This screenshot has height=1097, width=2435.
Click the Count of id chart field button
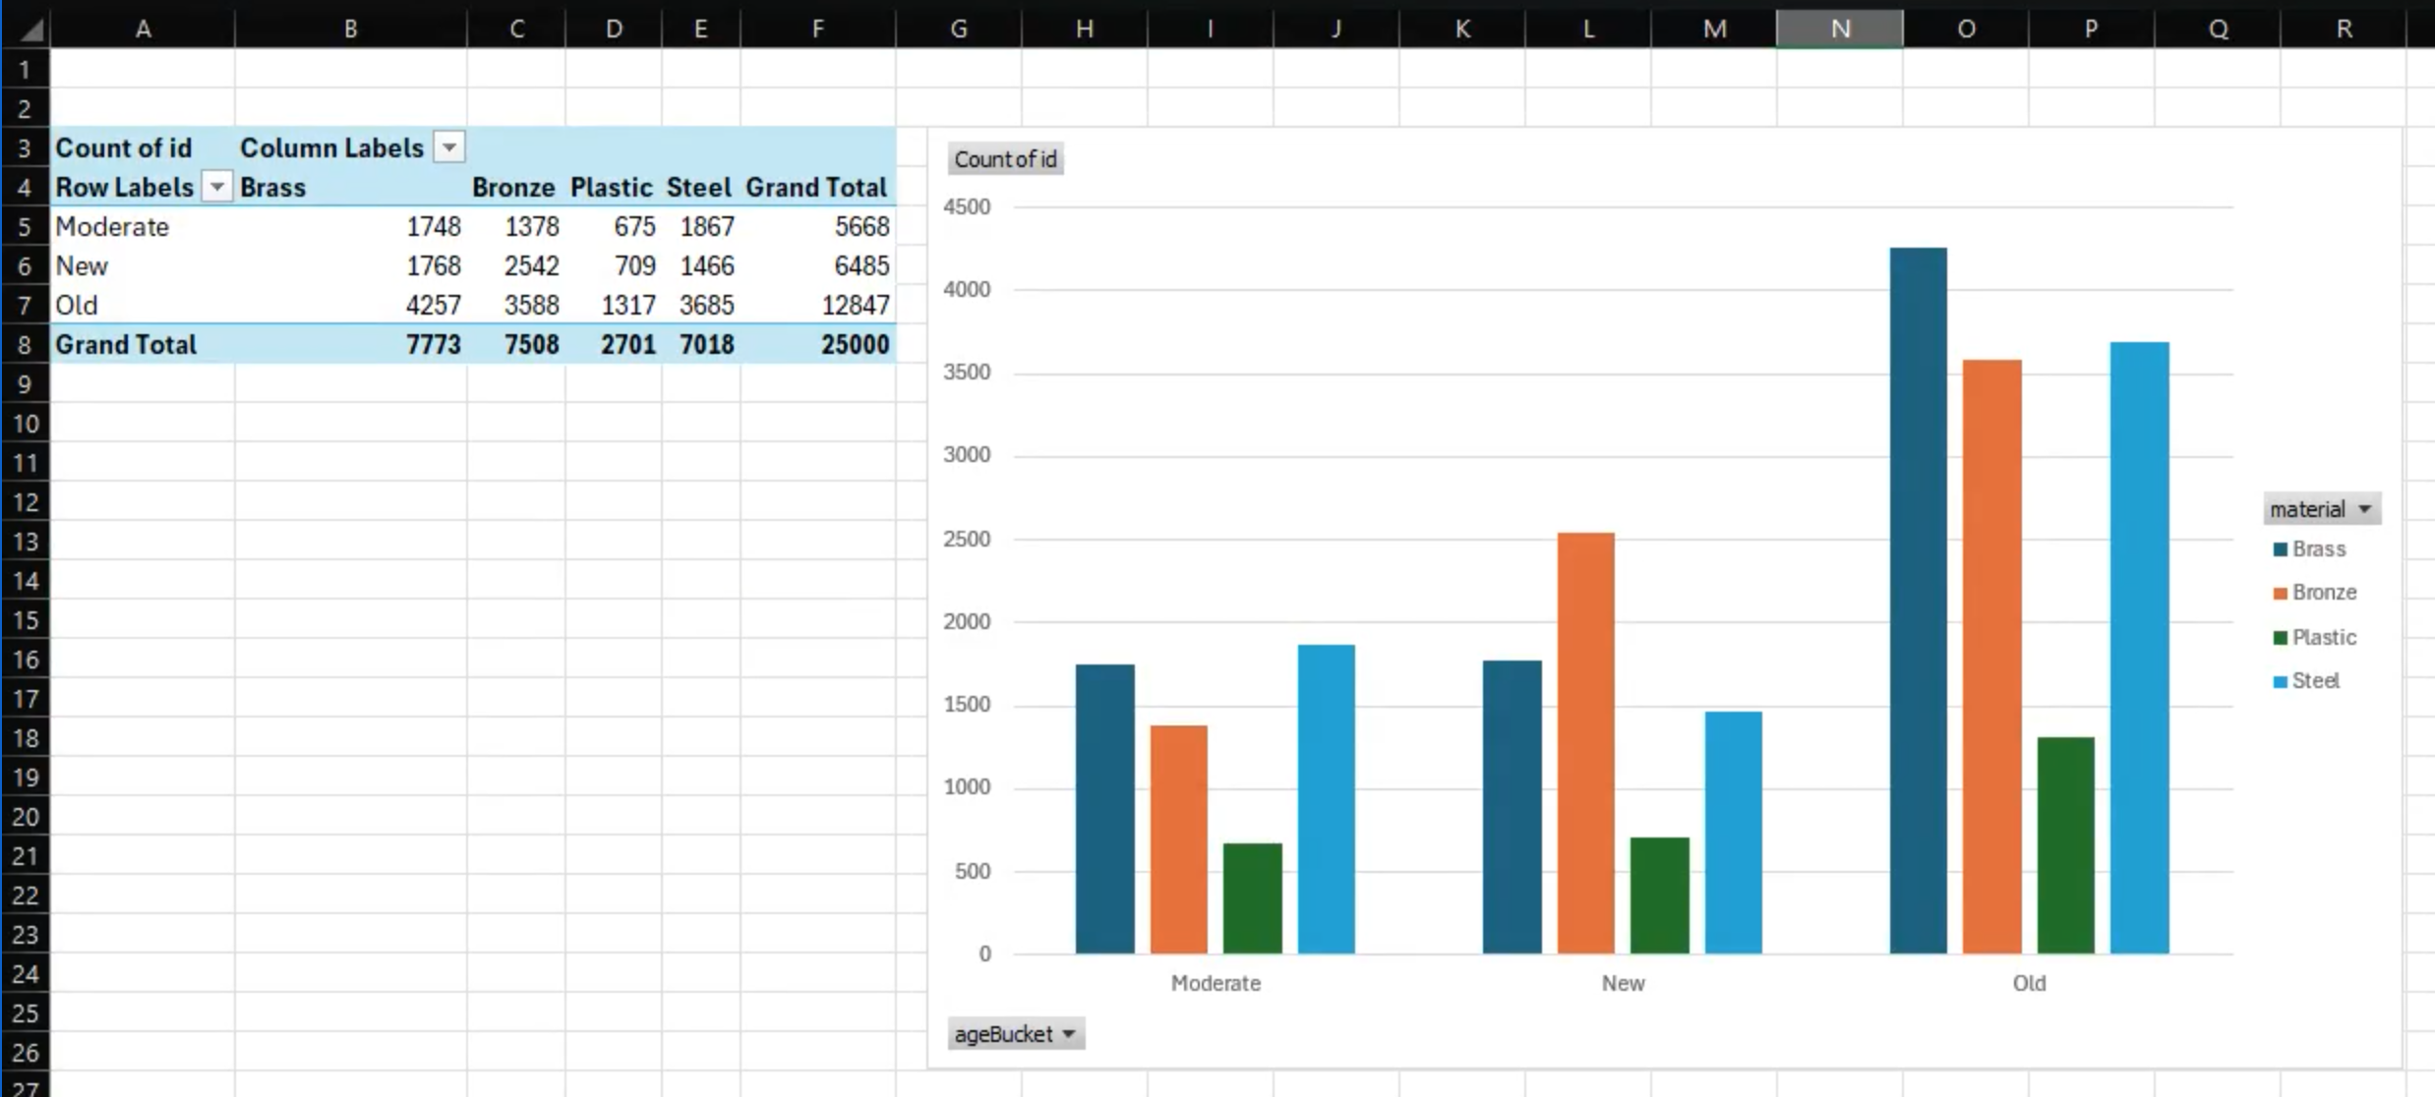(x=1005, y=159)
